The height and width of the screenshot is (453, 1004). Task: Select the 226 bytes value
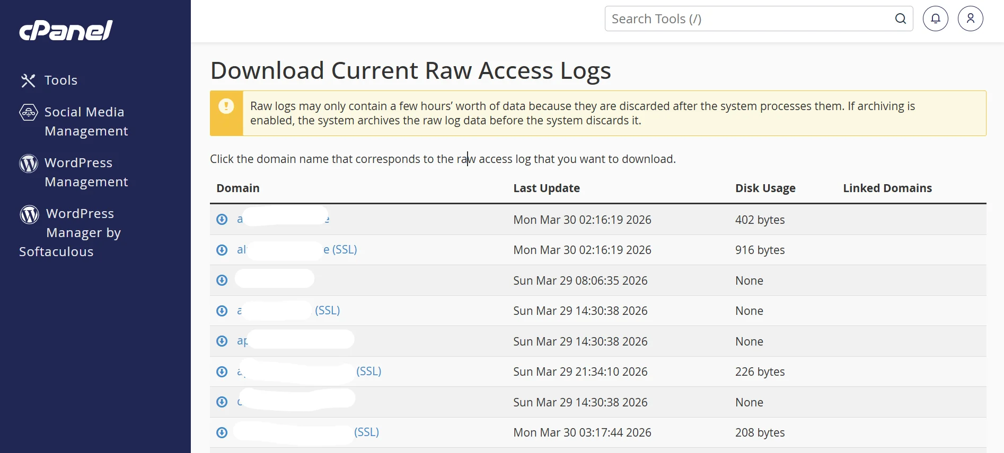[760, 372]
